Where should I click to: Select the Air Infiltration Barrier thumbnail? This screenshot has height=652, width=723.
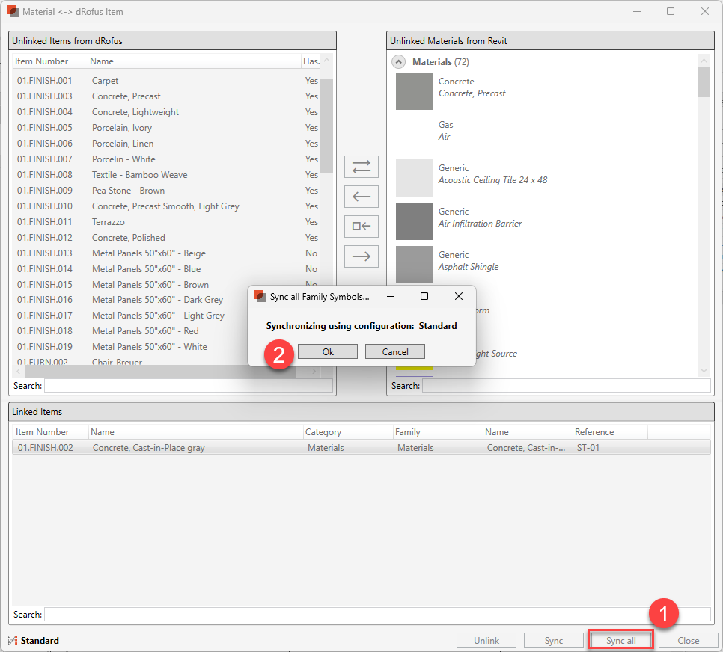click(x=415, y=221)
